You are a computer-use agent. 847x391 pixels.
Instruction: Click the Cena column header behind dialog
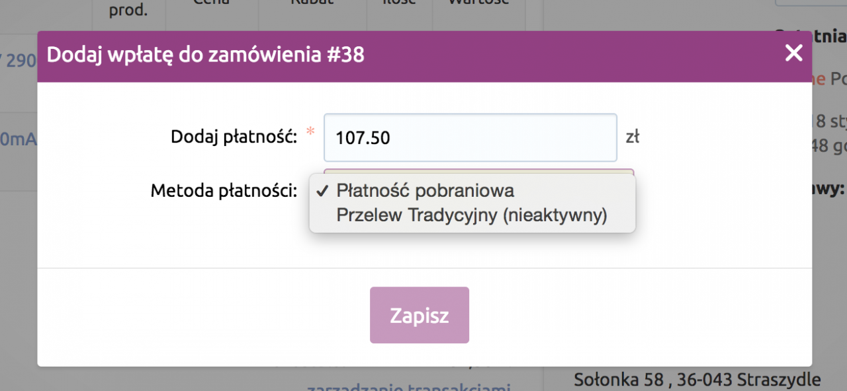pyautogui.click(x=212, y=3)
